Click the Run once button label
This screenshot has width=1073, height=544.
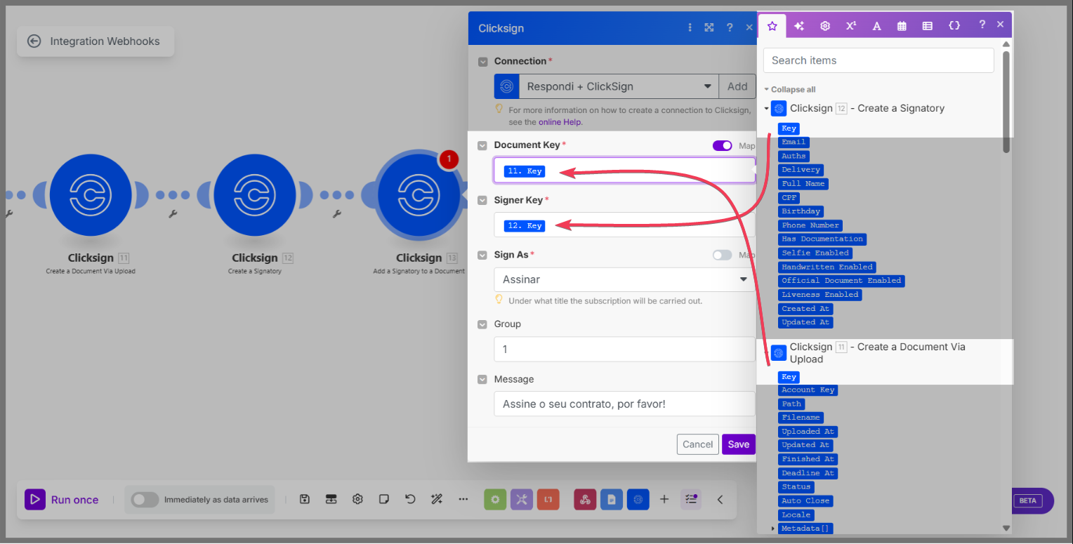pos(74,500)
